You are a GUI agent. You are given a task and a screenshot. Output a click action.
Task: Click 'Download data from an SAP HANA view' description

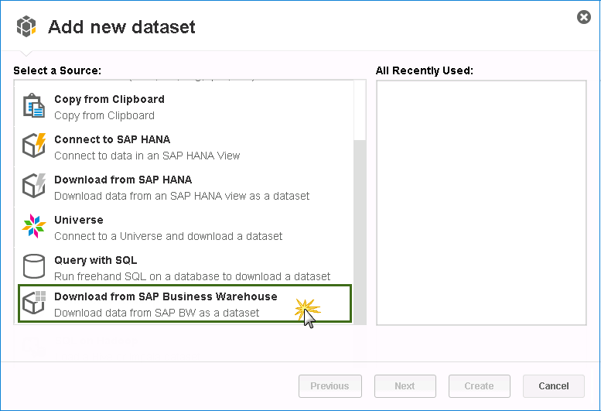(x=182, y=196)
